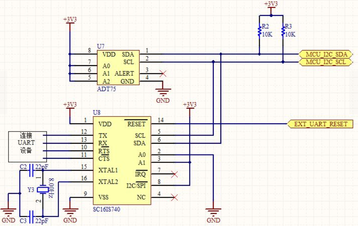Select GND symbol below A0 wire
The height and width of the screenshot is (226, 358).
[213, 212]
